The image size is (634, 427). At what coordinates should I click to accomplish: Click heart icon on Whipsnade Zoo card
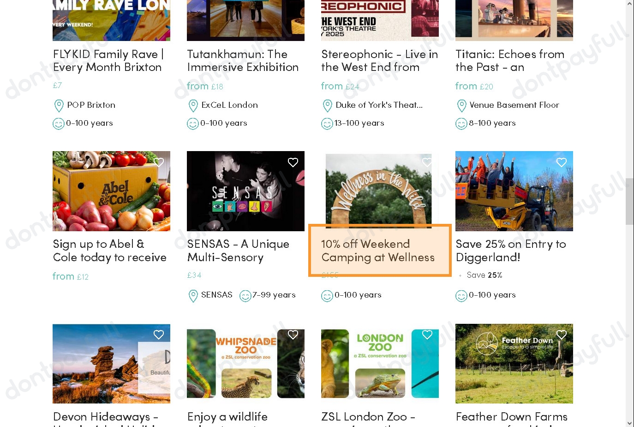(x=293, y=335)
